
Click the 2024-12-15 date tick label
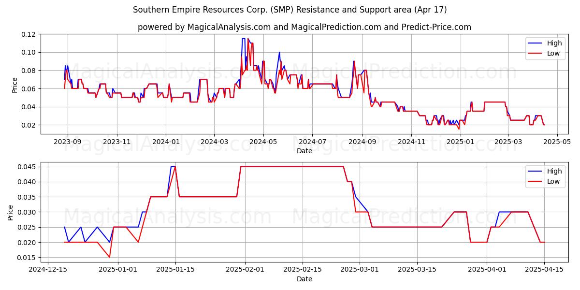click(48, 270)
